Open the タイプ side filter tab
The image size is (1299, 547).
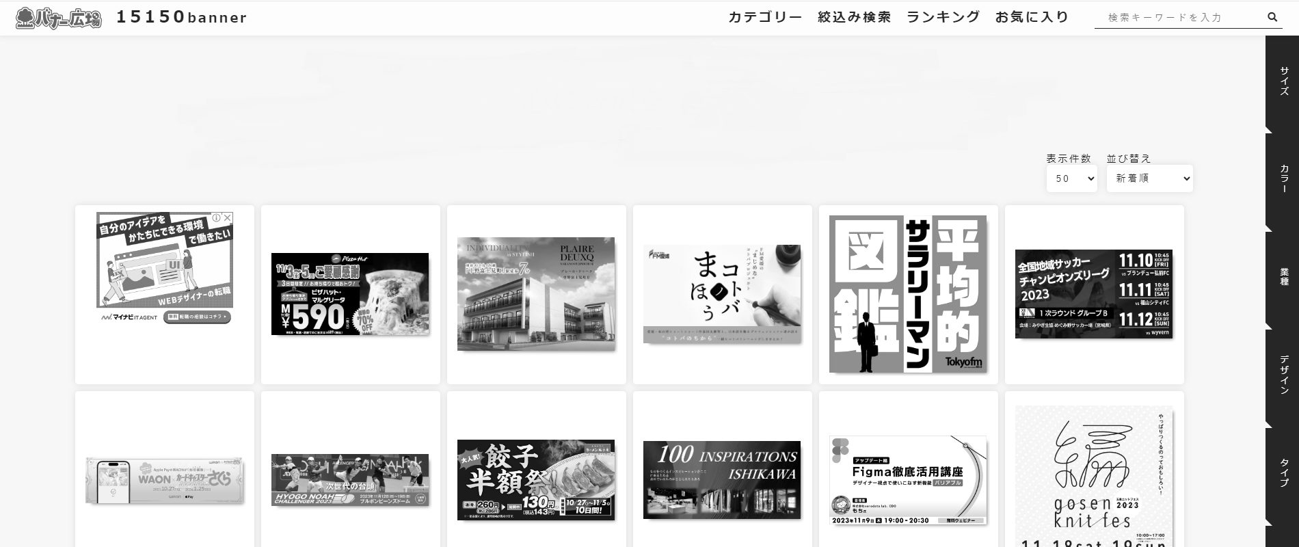1283,473
